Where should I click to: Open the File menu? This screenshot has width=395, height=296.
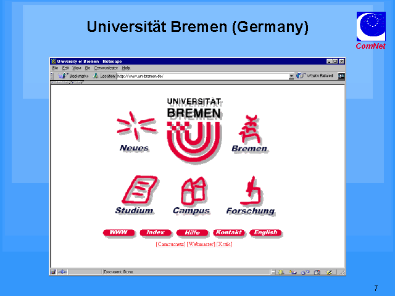[x=55, y=68]
